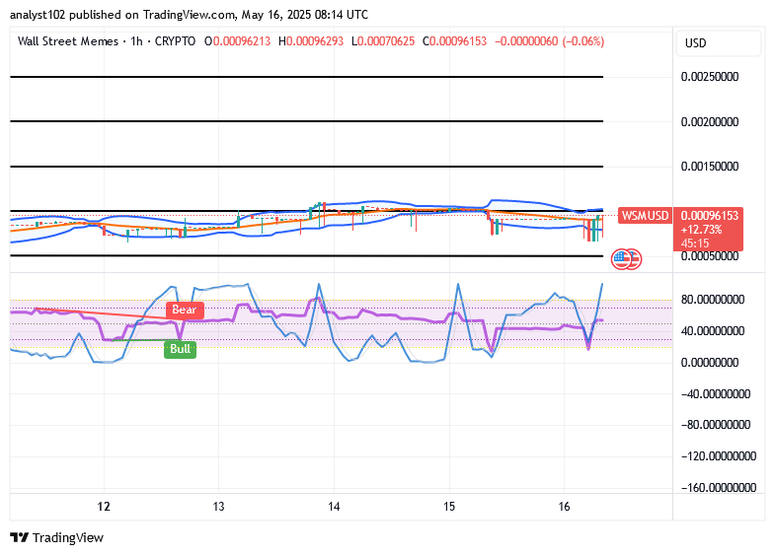This screenshot has height=555, width=775.
Task: Click the −80.00000000 oscillator axis label
Action: tap(716, 424)
